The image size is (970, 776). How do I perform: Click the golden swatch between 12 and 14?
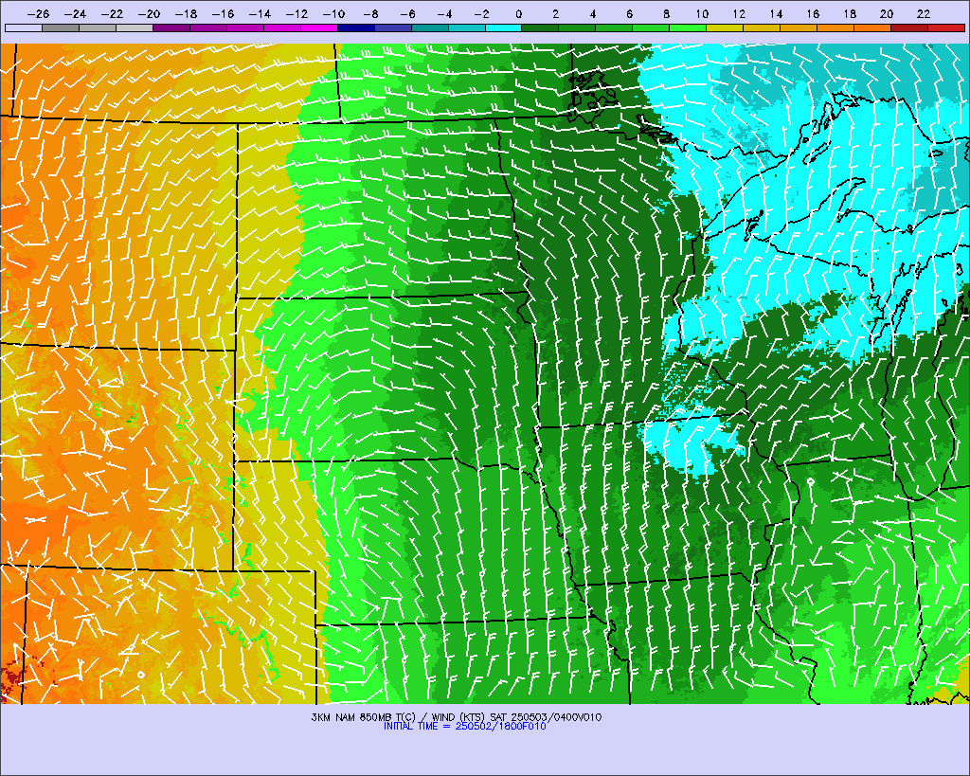tap(763, 27)
